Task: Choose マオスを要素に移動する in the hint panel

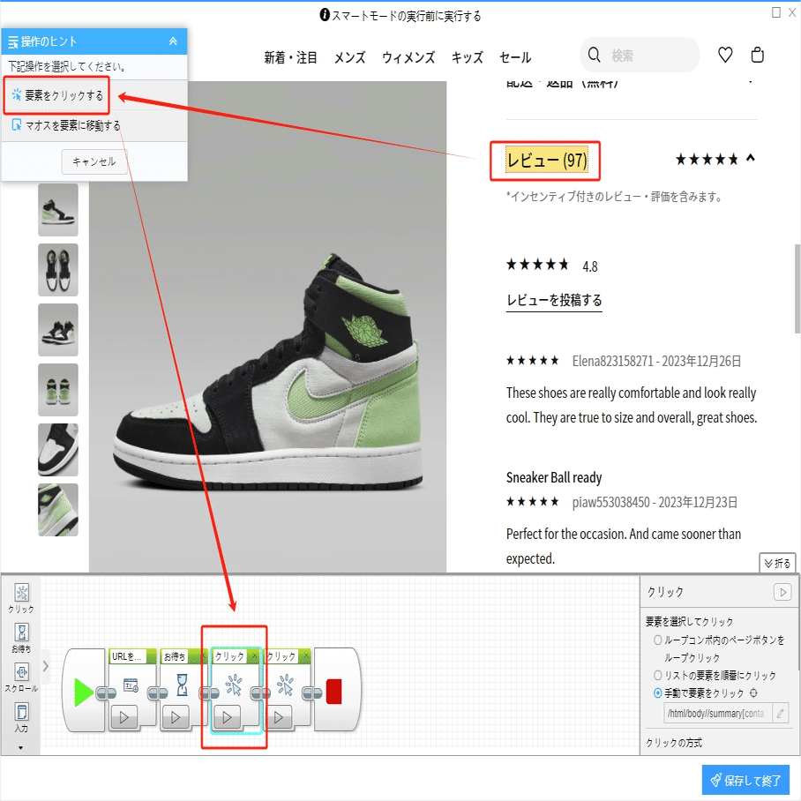Action: [x=66, y=125]
